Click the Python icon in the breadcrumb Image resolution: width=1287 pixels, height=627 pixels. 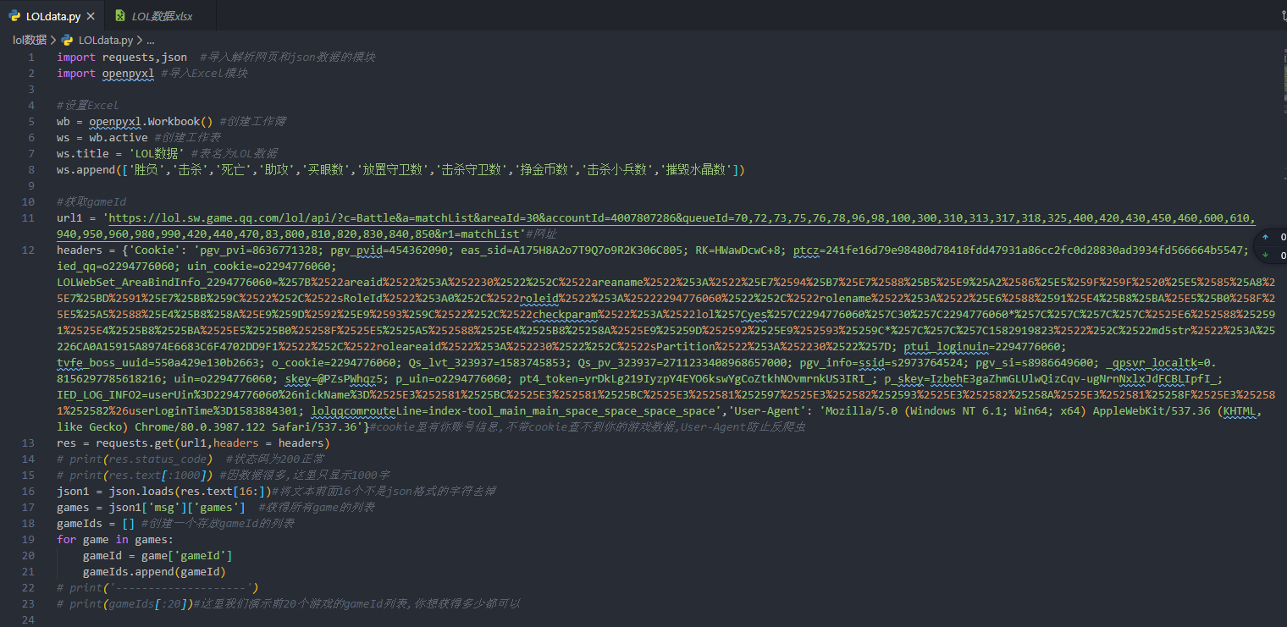(x=67, y=40)
